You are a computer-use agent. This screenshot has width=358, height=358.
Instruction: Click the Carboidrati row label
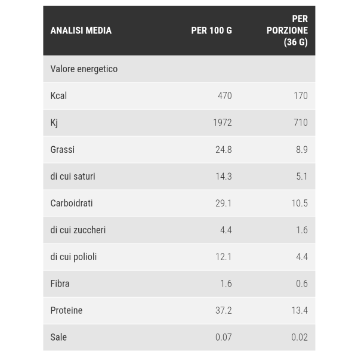[x=72, y=203]
